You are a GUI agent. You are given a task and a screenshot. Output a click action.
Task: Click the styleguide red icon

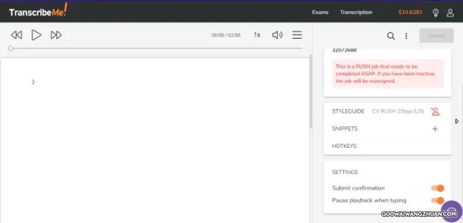[x=435, y=111]
